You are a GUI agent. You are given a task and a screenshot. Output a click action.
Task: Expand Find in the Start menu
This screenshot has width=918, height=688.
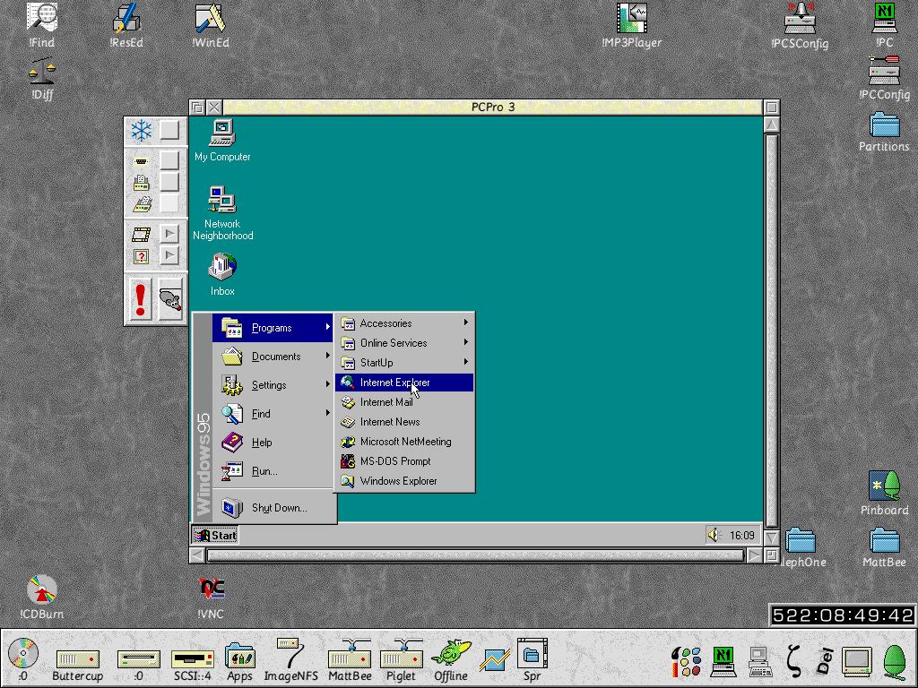click(x=273, y=414)
